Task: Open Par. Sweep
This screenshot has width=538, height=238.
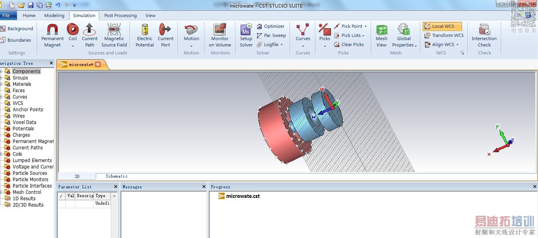Action: point(271,35)
